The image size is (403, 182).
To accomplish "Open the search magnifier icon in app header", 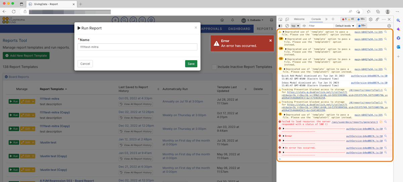I will [124, 20].
